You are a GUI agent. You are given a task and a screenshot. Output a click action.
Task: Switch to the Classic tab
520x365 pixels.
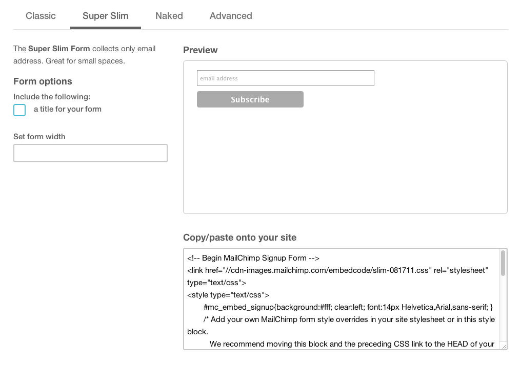click(41, 16)
